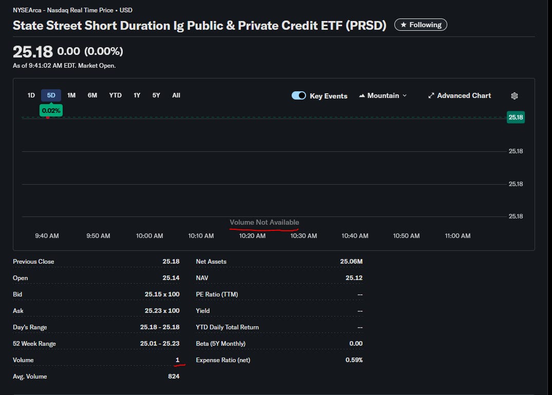Click the Bid value 25.15 x 100
Image resolution: width=552 pixels, height=395 pixels.
[162, 294]
